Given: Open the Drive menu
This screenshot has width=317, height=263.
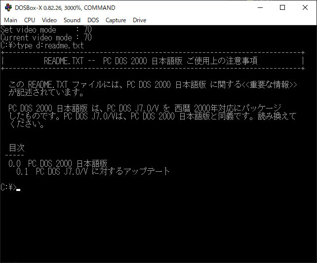Looking at the screenshot, I should 140,20.
